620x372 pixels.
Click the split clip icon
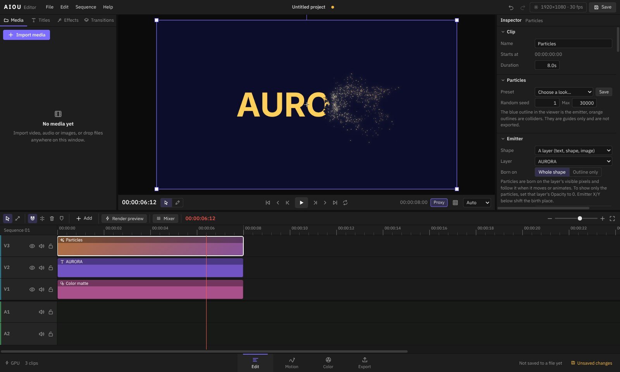tap(42, 219)
